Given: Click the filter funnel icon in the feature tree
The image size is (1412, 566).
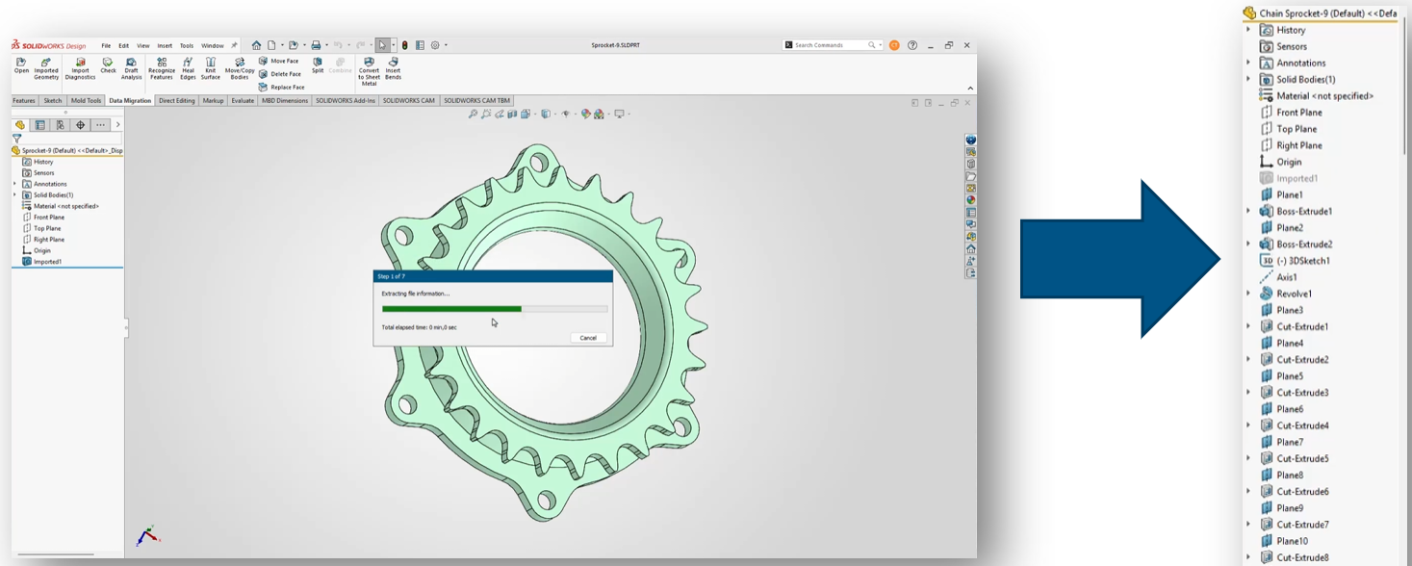Looking at the screenshot, I should click(16, 139).
